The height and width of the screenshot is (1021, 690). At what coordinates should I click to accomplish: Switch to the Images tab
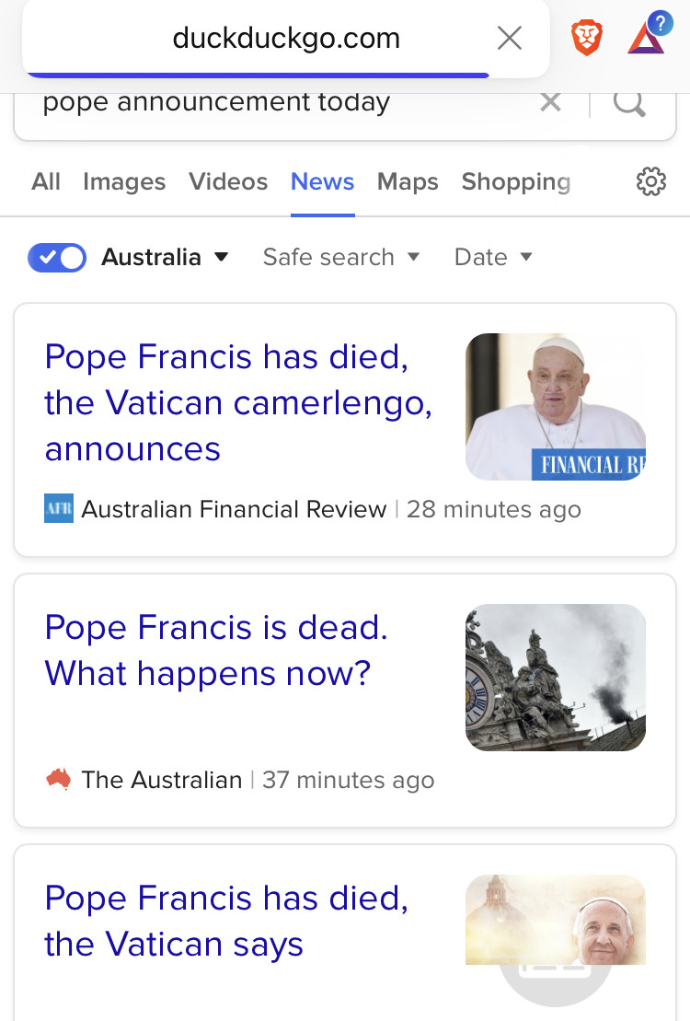pyautogui.click(x=124, y=182)
